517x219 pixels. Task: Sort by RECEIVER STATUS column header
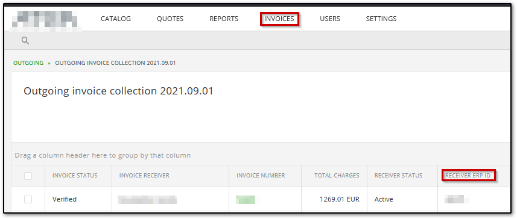point(398,176)
